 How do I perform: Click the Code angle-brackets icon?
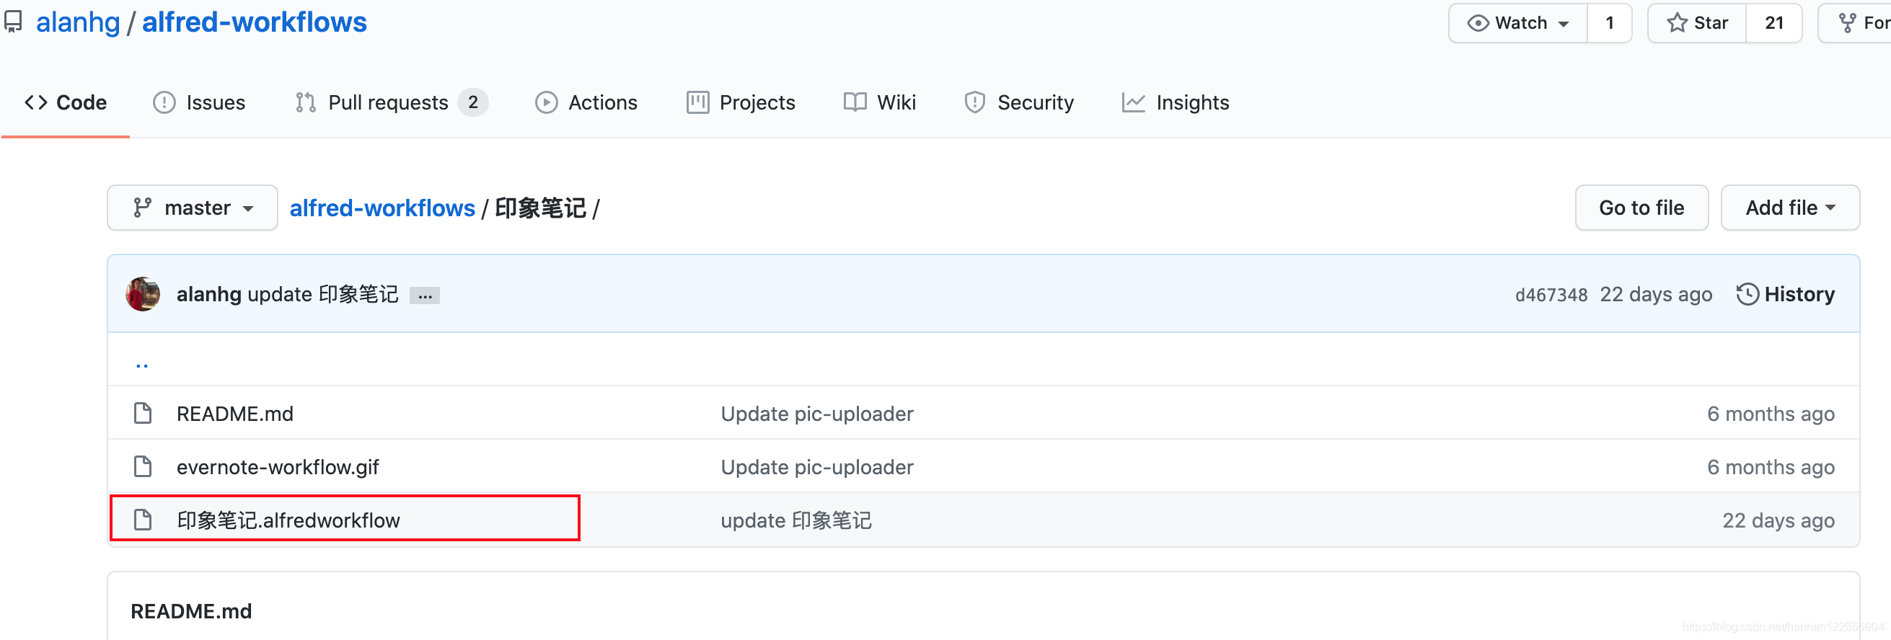click(36, 103)
